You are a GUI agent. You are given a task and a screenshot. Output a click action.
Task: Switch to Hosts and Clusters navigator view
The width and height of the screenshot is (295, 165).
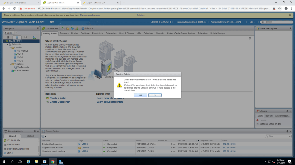click(x=8, y=37)
